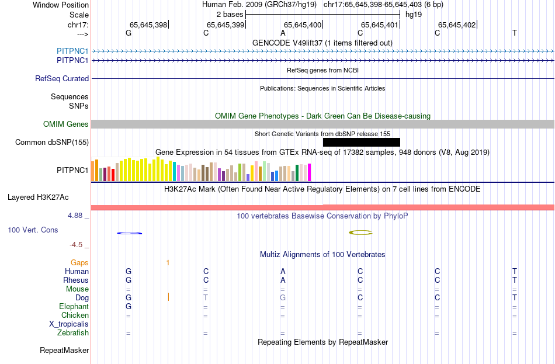The image size is (555, 364).
Task: Click the black PITPNC1 GTEx track label
Action: pos(72,171)
